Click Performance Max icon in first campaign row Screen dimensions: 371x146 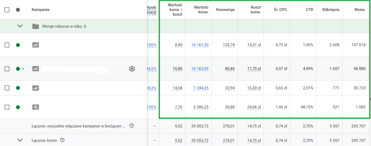[36, 45]
